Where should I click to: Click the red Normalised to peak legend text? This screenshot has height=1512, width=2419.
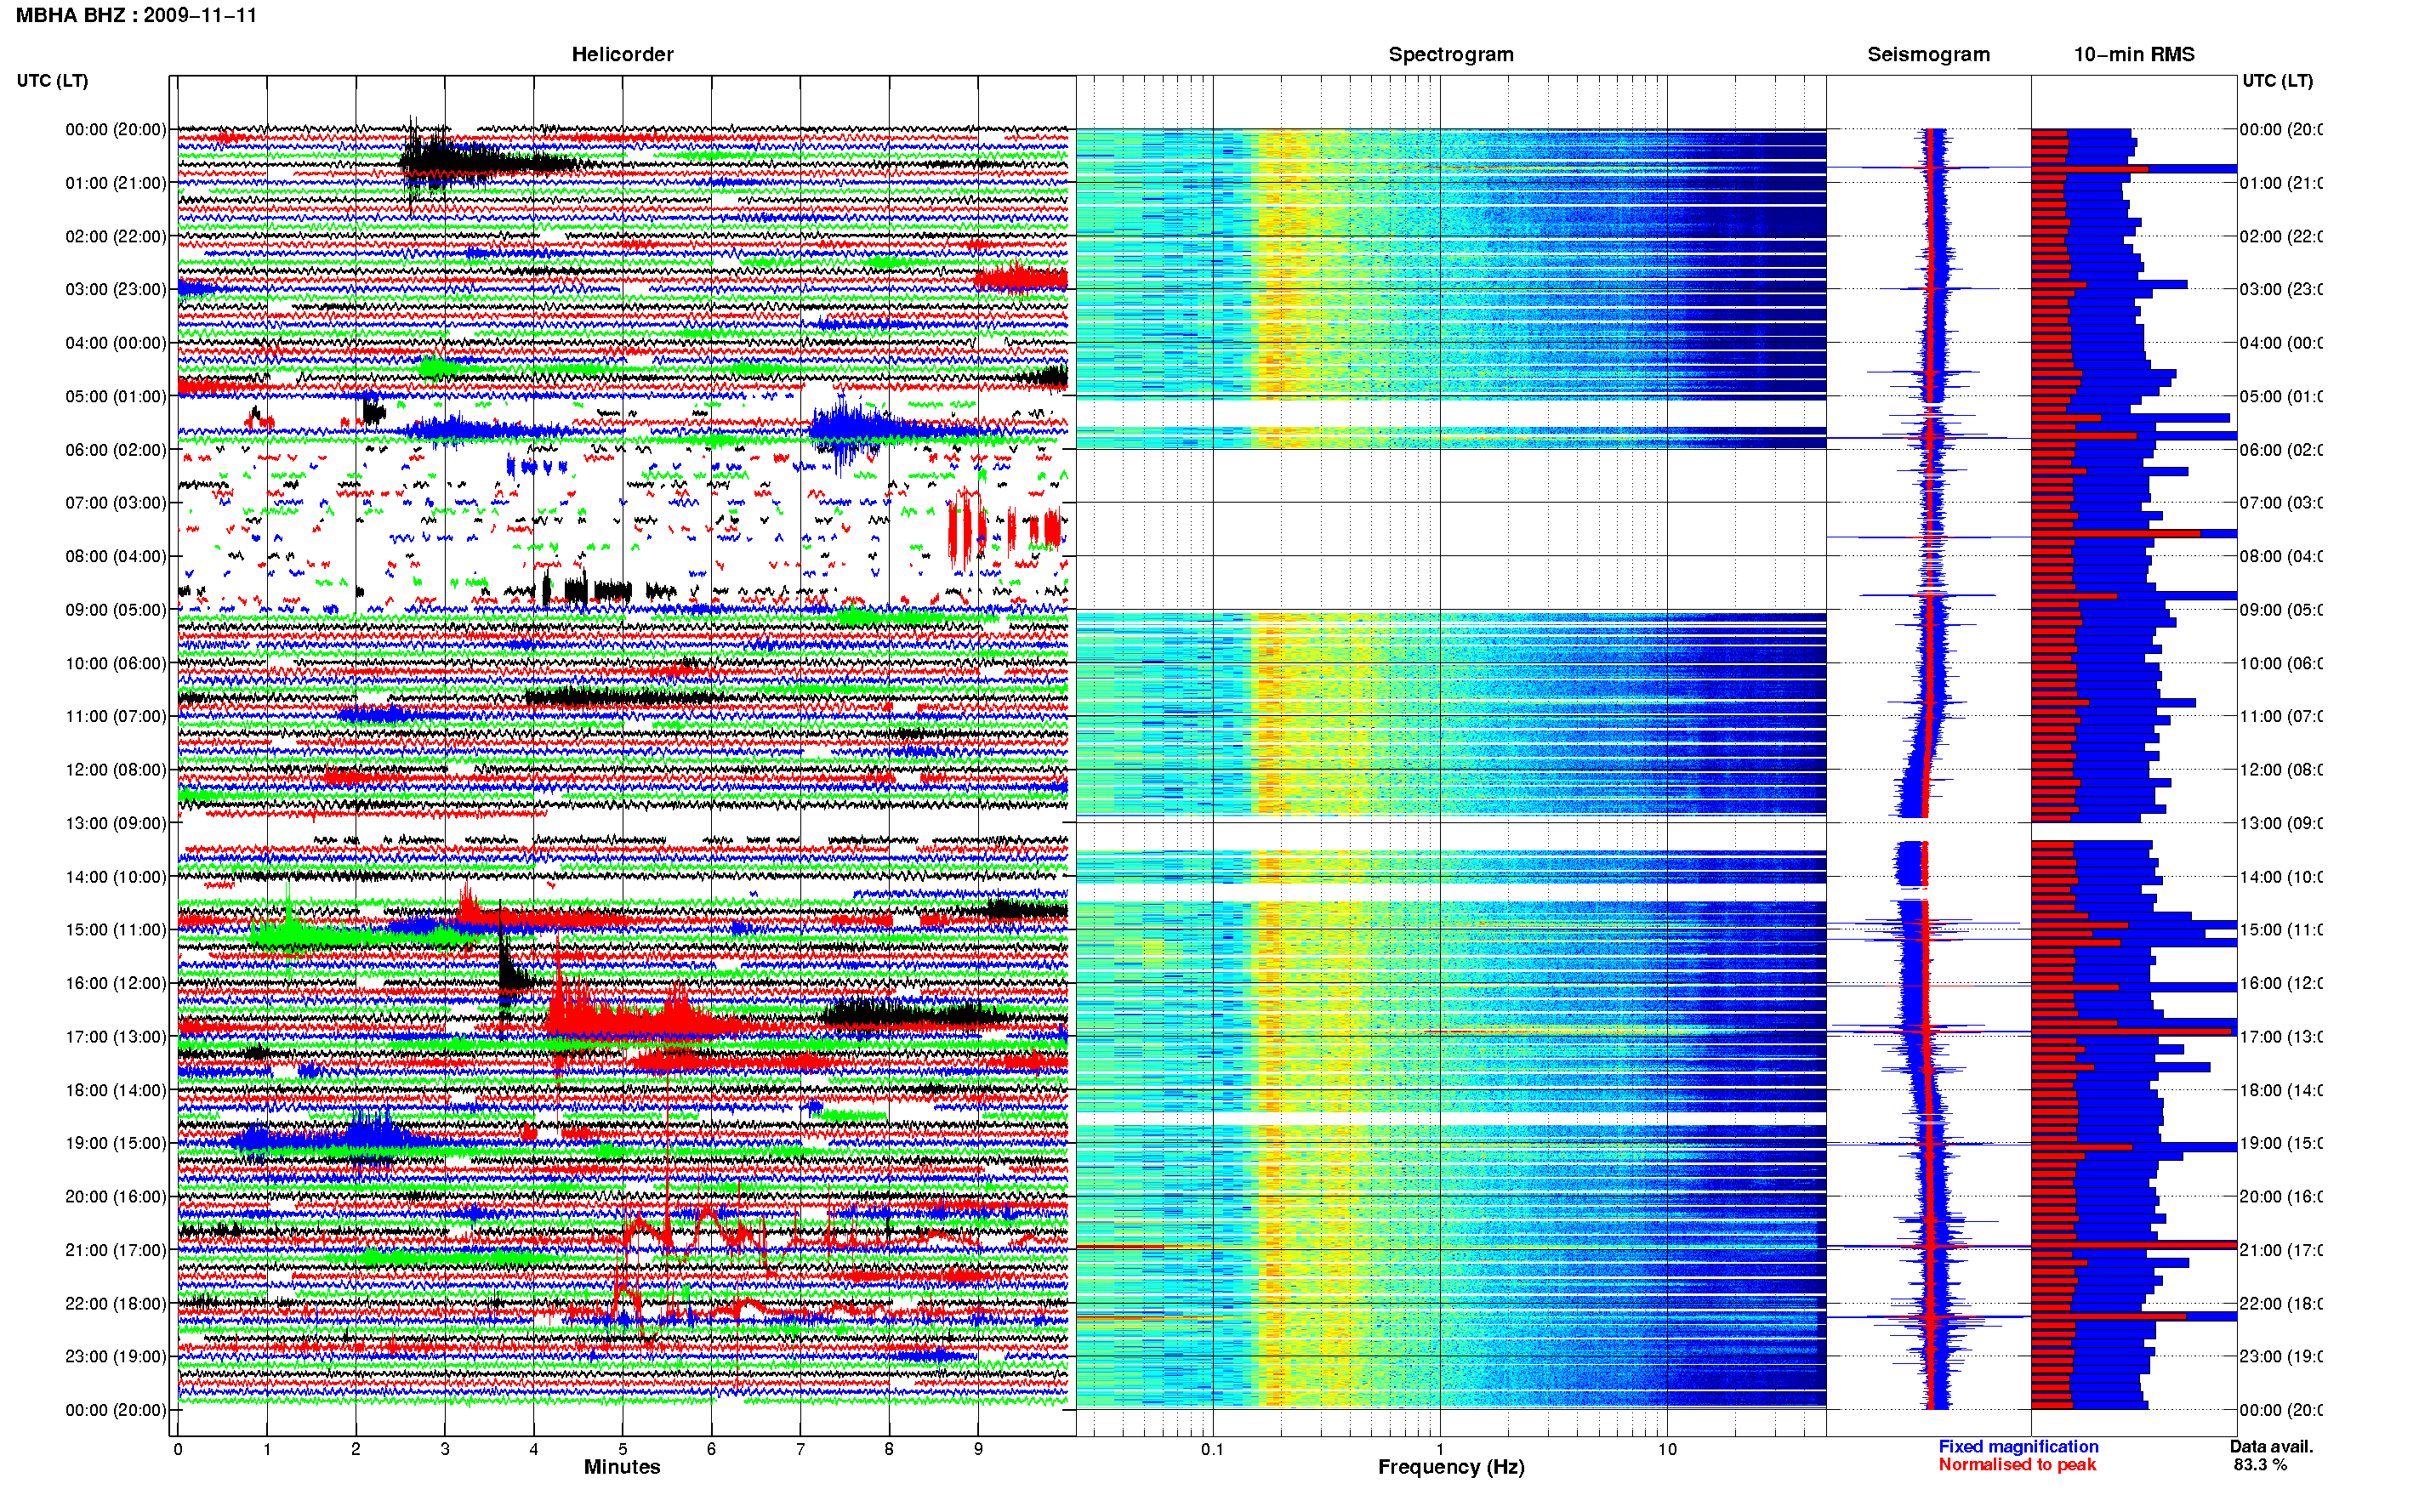click(2017, 1465)
